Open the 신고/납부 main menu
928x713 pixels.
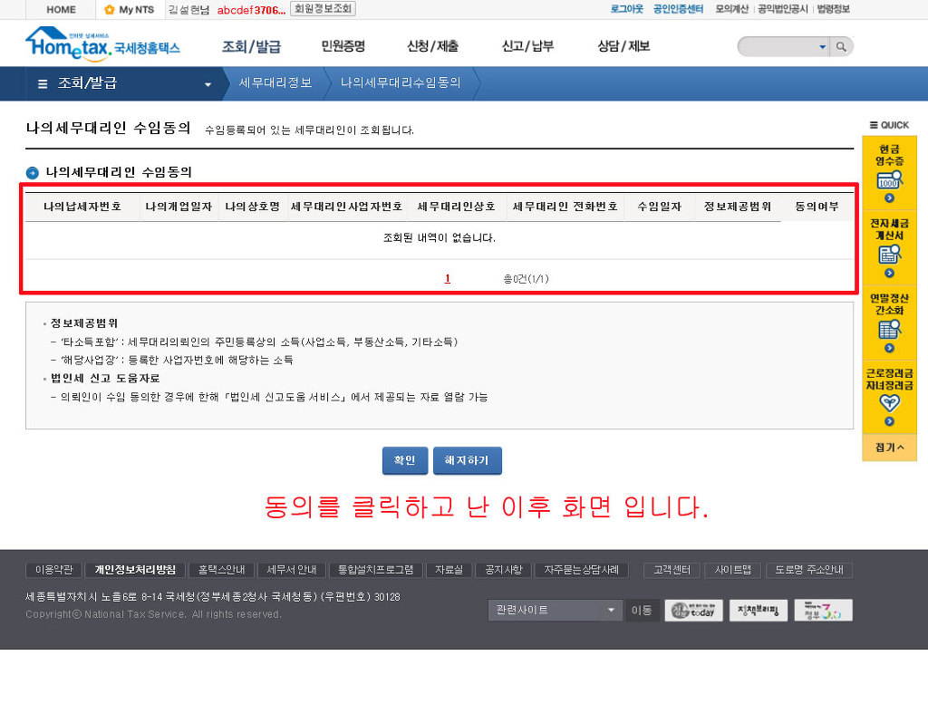point(527,46)
